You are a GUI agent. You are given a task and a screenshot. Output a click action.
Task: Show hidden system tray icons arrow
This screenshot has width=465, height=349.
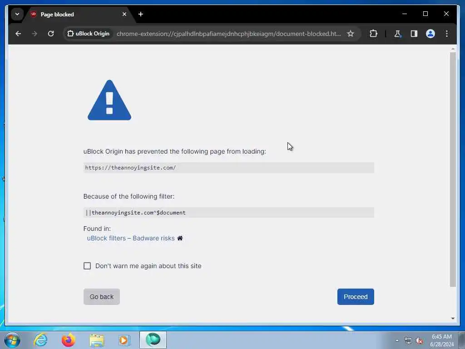point(397,340)
